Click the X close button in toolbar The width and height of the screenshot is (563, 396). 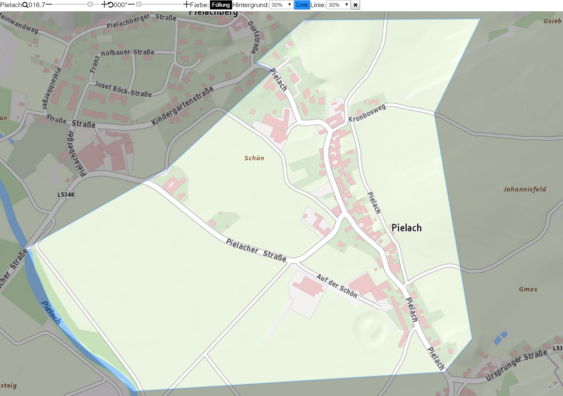[x=355, y=5]
